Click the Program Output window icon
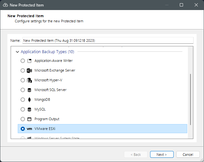The height and width of the screenshot is (162, 204). point(29,119)
